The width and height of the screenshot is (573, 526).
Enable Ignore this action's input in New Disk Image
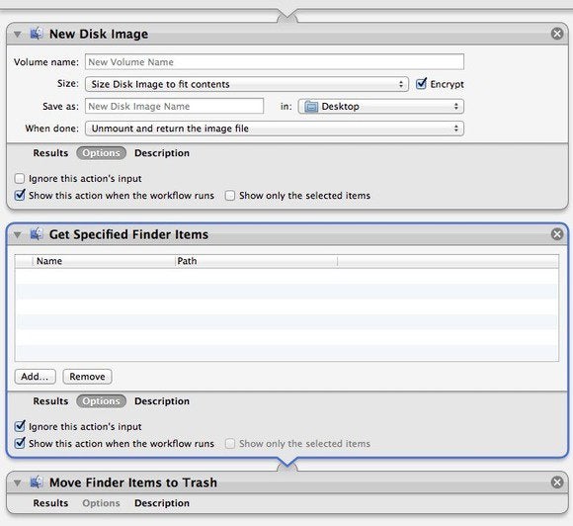click(20, 179)
